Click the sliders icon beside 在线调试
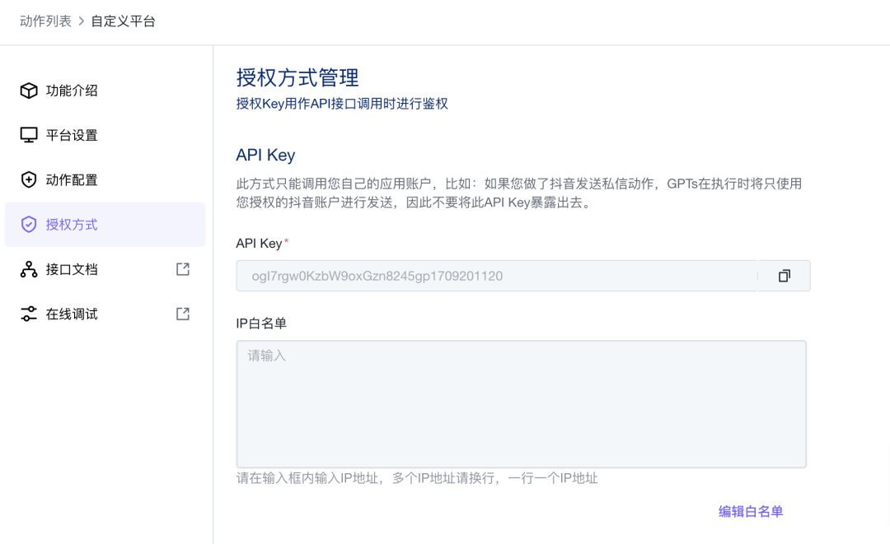The width and height of the screenshot is (890, 544). click(x=29, y=314)
